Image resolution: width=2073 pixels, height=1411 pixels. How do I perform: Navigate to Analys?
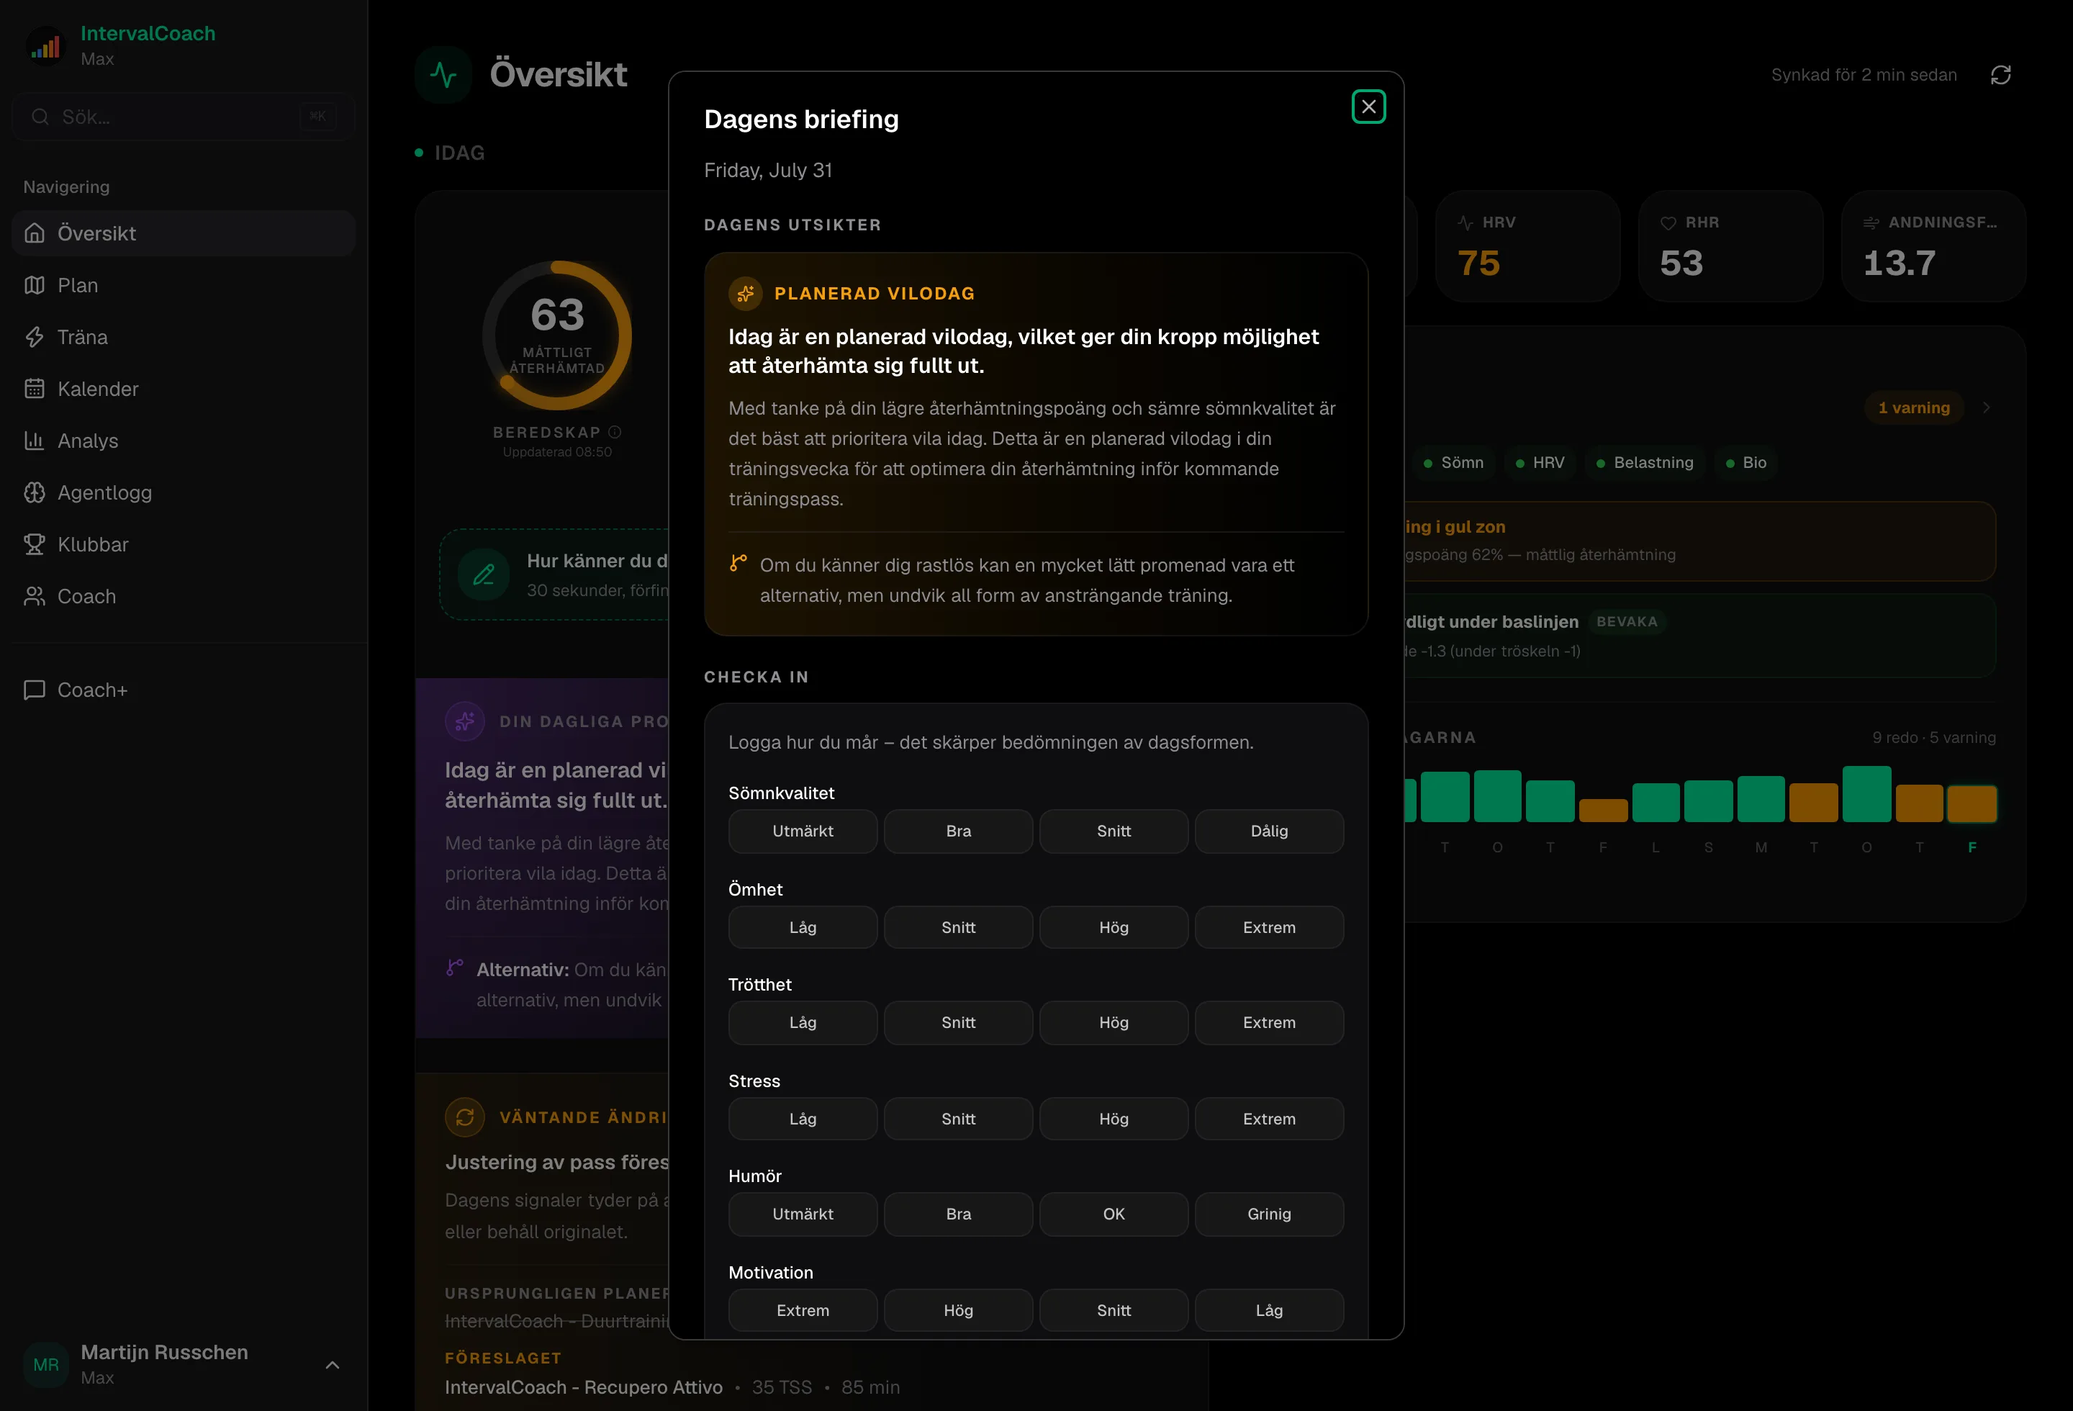click(184, 440)
